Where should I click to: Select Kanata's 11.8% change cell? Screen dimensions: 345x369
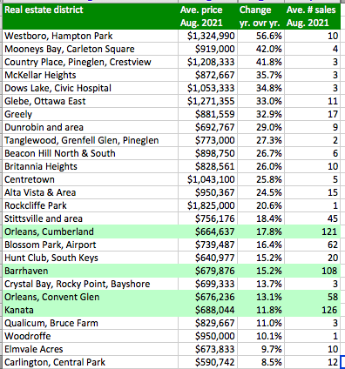click(x=260, y=310)
